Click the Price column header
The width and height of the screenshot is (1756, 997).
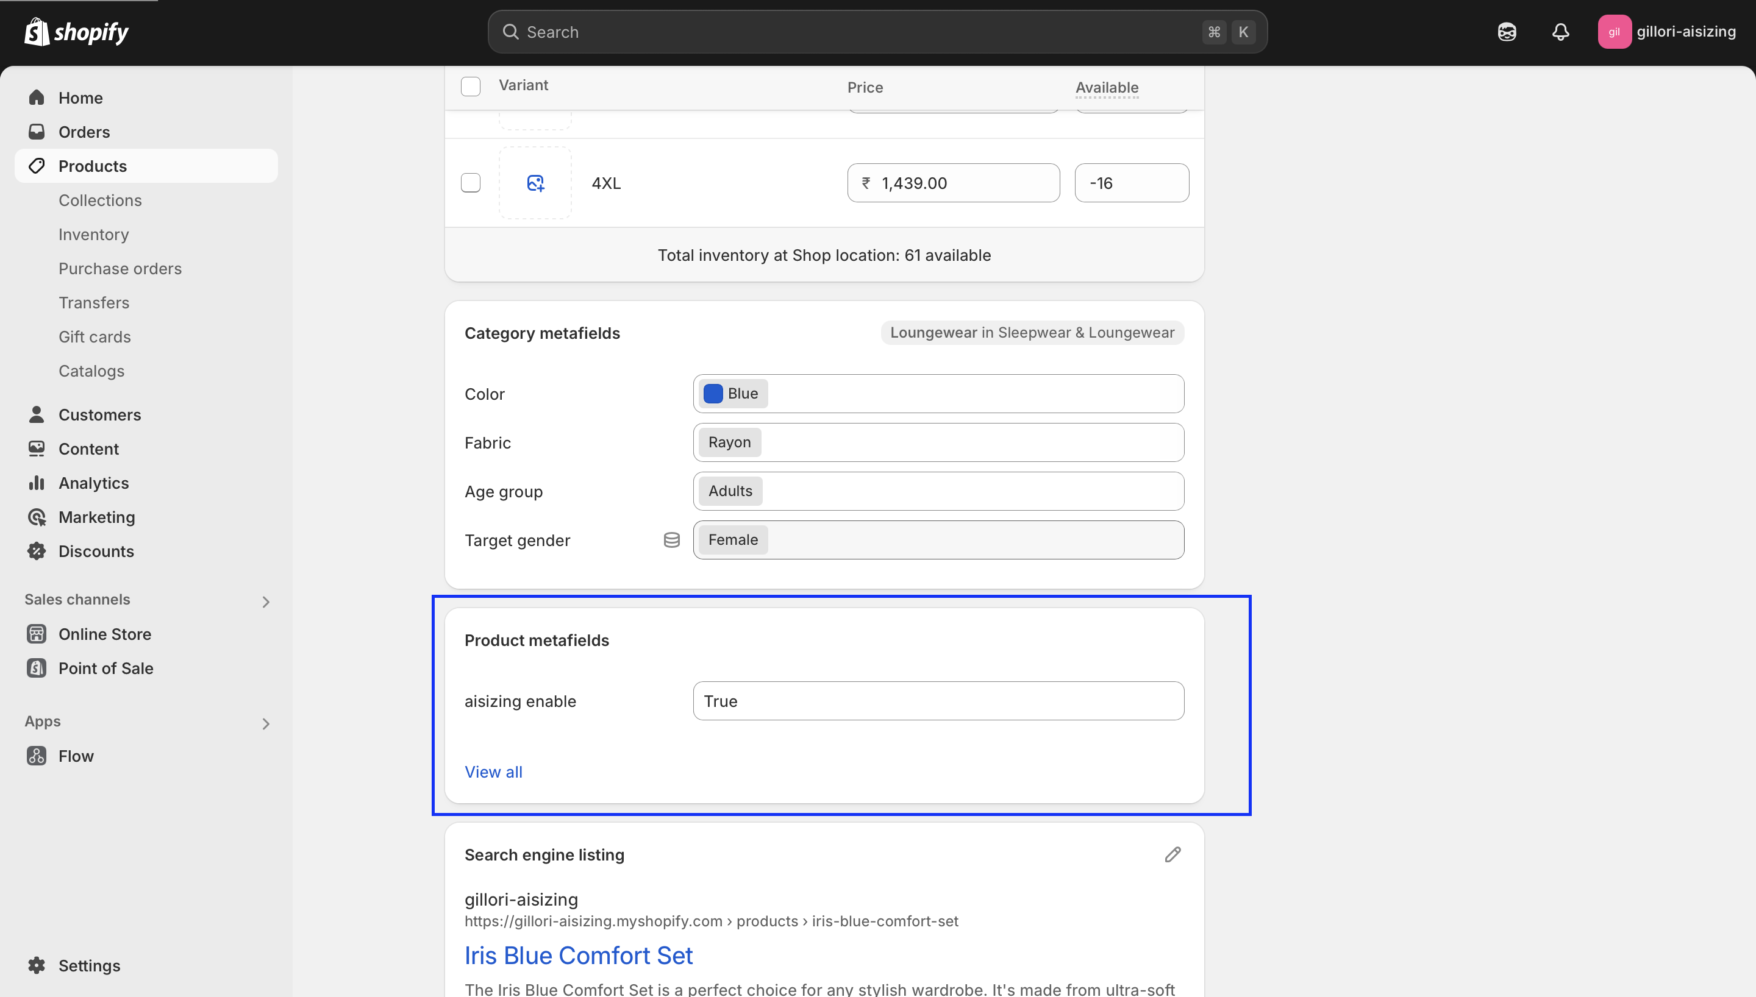point(865,87)
